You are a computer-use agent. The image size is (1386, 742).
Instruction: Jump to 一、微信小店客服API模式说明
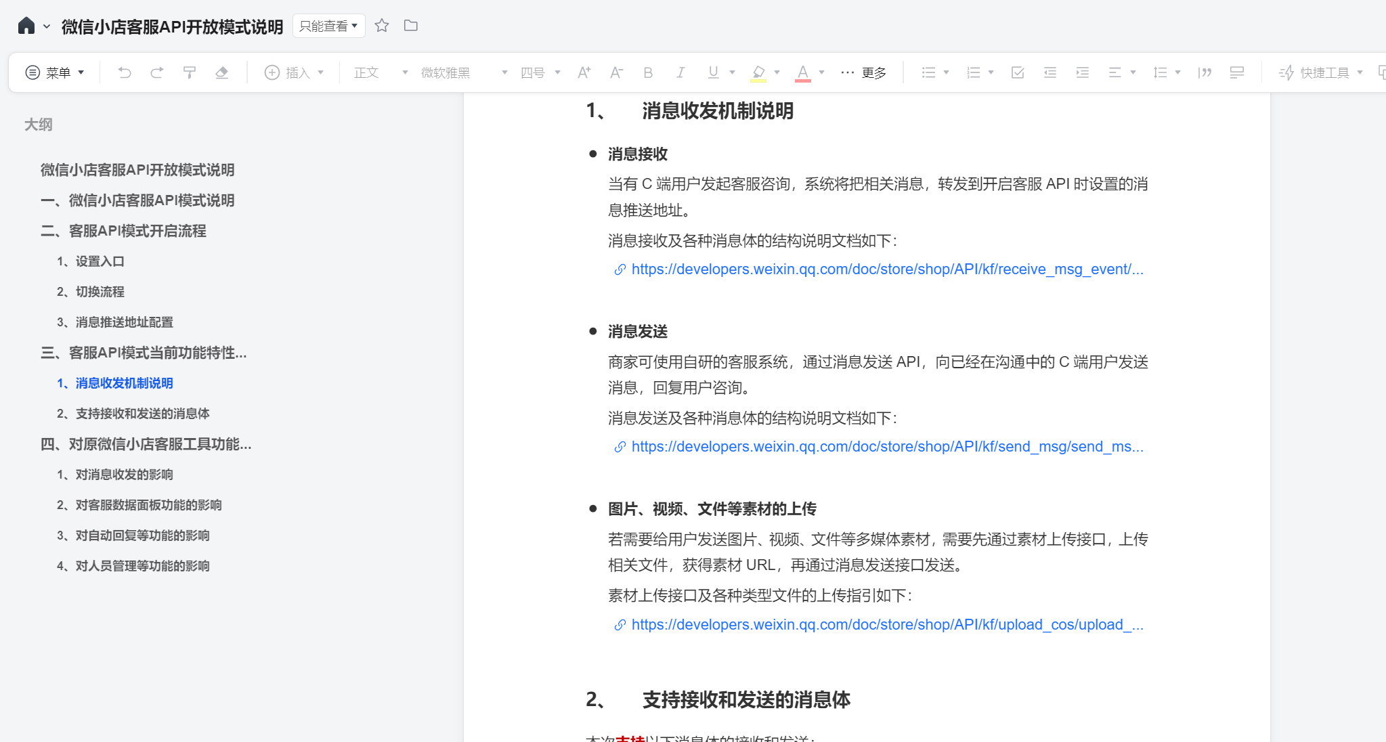[137, 200]
